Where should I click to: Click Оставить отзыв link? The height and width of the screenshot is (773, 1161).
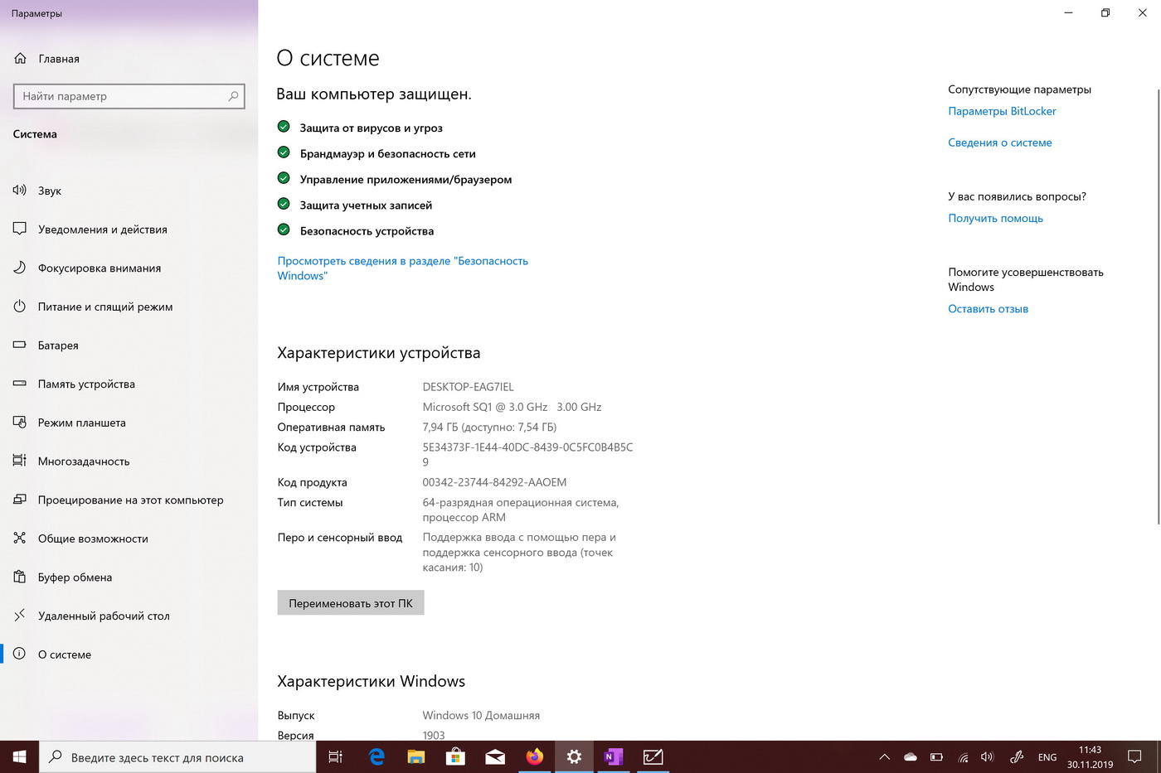[x=988, y=308]
